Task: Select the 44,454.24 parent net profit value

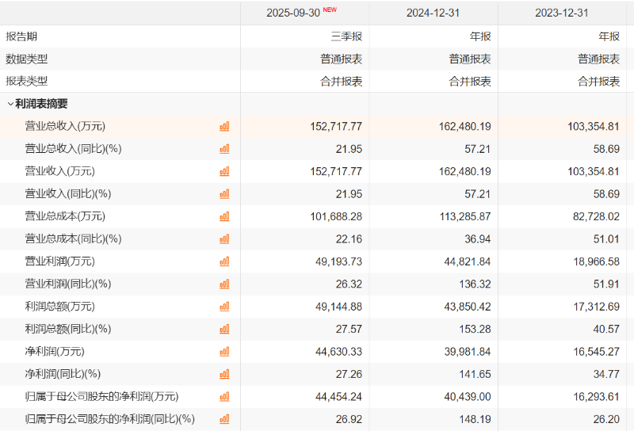Action: tap(339, 397)
